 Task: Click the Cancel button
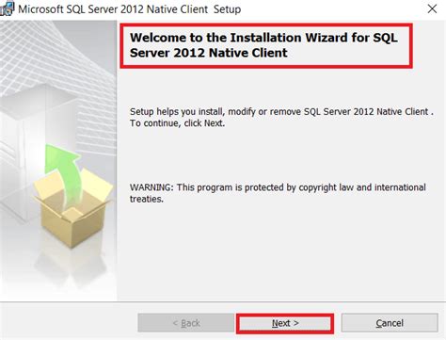pos(390,323)
